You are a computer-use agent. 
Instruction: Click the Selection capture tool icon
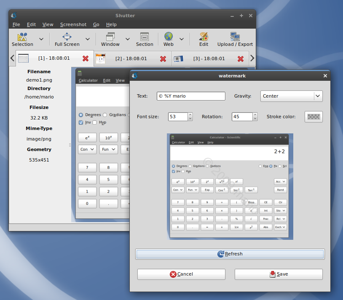click(x=22, y=37)
